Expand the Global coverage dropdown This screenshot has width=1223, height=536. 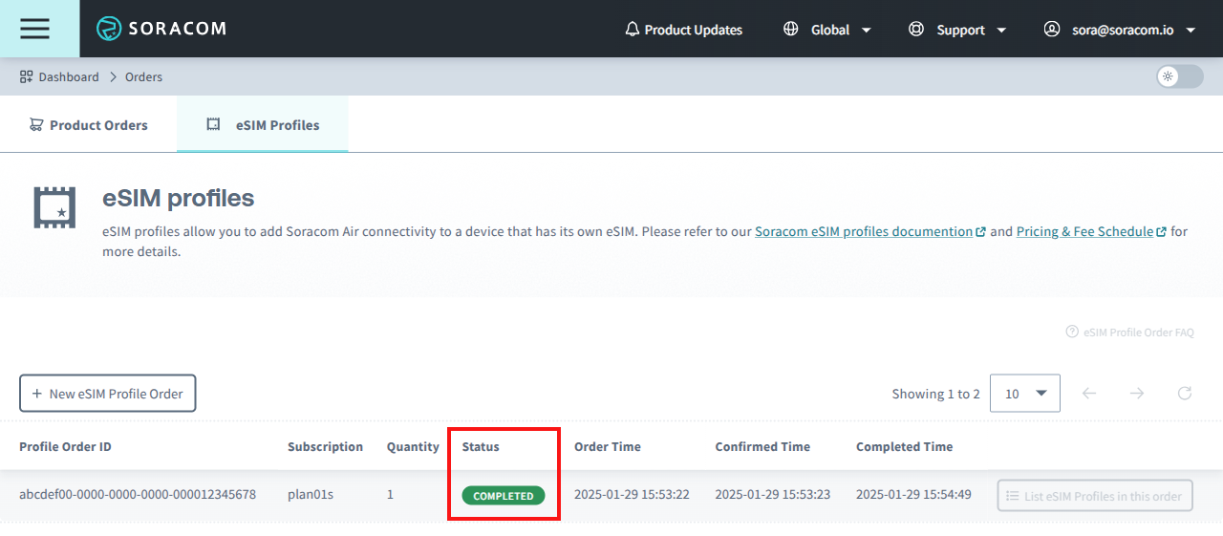coord(827,30)
